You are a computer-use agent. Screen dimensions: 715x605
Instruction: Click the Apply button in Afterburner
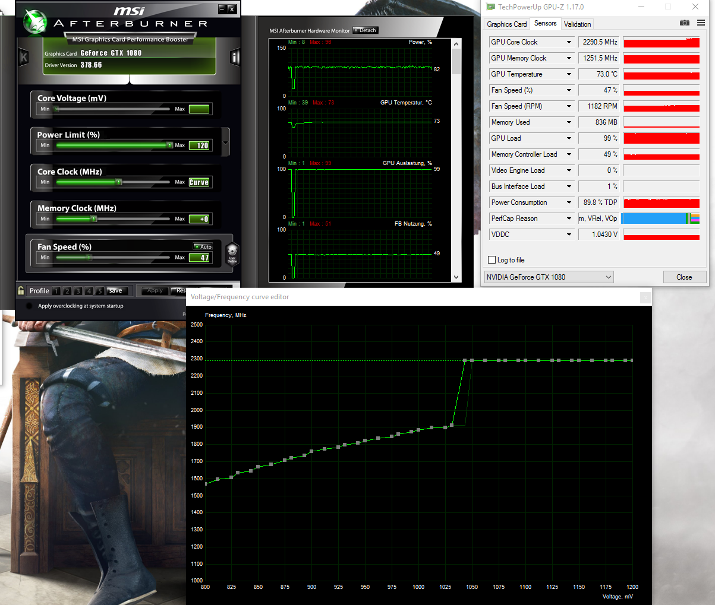(155, 291)
